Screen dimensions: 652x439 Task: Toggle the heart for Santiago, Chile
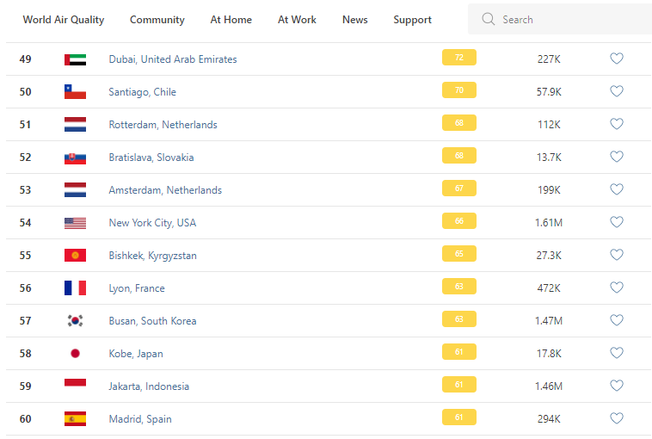click(616, 91)
